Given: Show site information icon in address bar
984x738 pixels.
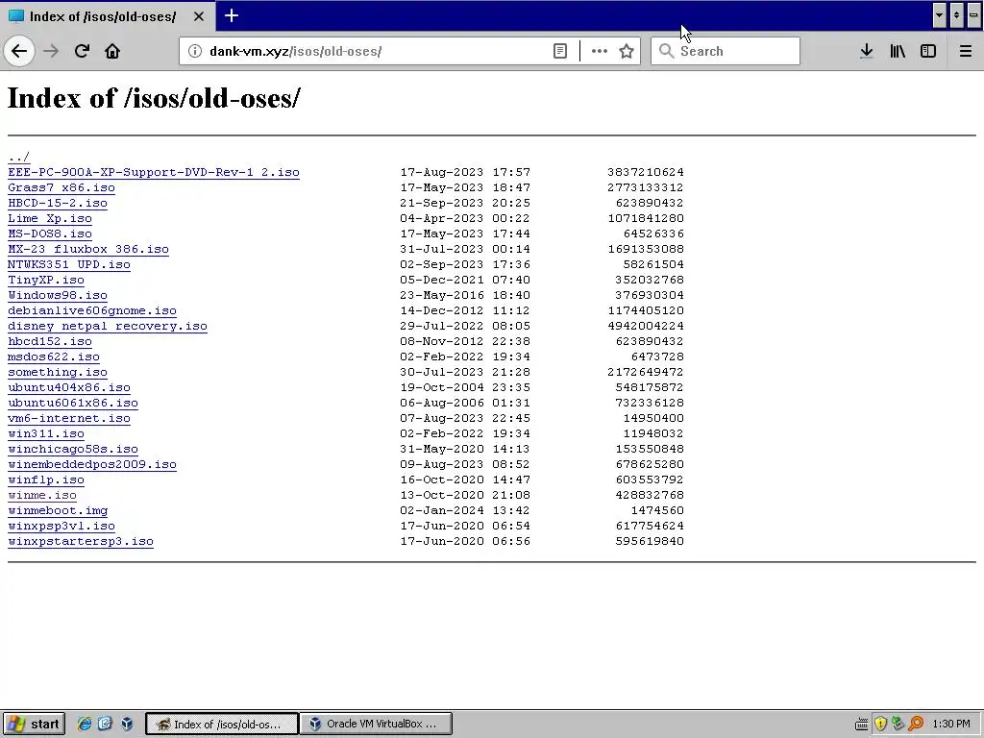Looking at the screenshot, I should pos(195,51).
